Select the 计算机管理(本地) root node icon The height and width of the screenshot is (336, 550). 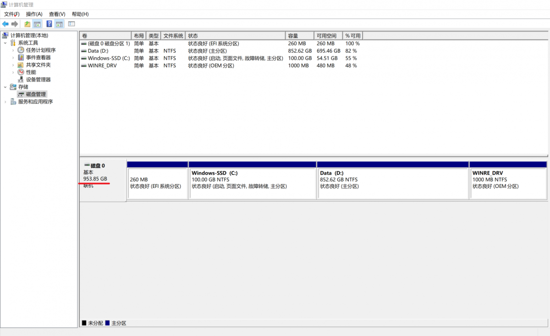[5, 35]
